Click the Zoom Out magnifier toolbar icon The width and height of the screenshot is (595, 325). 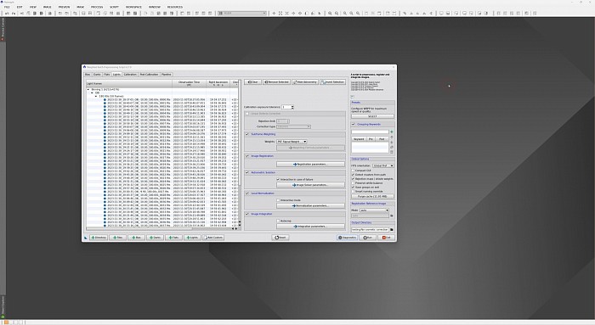[337, 14]
